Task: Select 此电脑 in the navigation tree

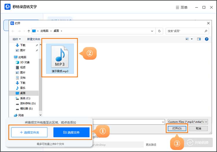Action: pos(20,57)
